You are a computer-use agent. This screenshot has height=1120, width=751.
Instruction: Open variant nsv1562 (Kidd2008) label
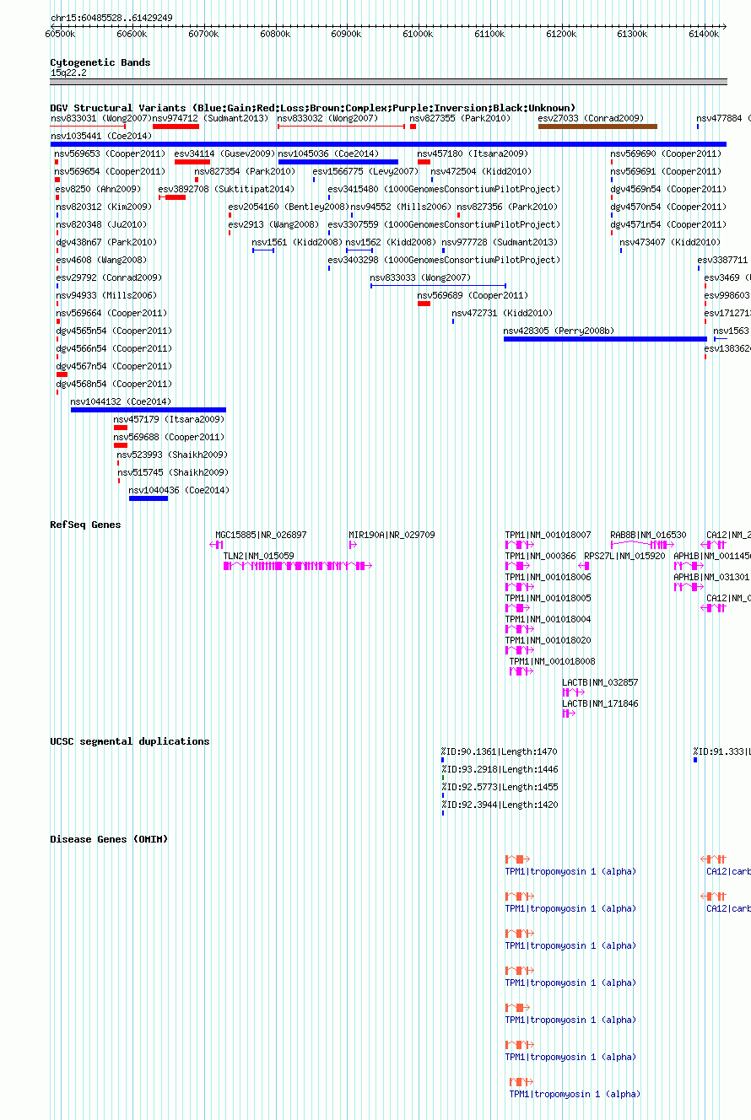[391, 243]
